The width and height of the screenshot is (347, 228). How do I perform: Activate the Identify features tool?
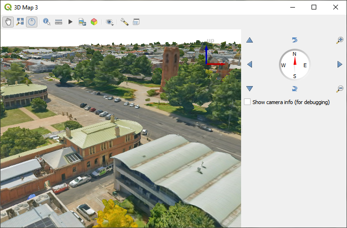click(46, 22)
